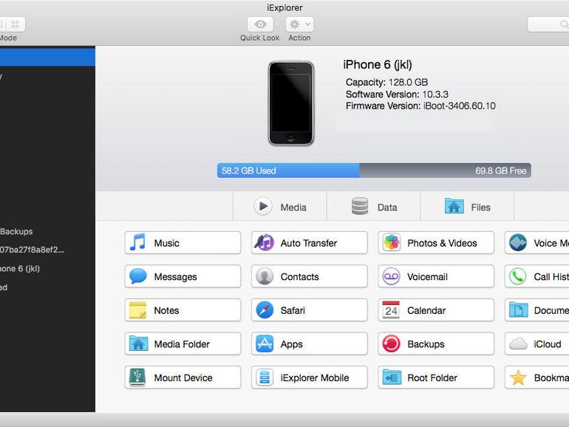Image resolution: width=569 pixels, height=427 pixels.
Task: Select the Files tab
Action: point(467,207)
